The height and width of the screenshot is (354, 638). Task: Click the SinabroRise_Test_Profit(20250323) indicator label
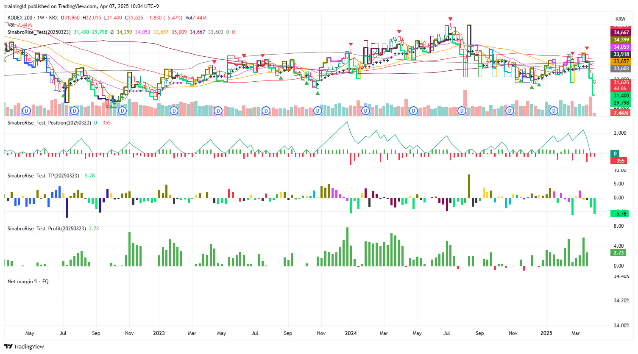(47, 229)
